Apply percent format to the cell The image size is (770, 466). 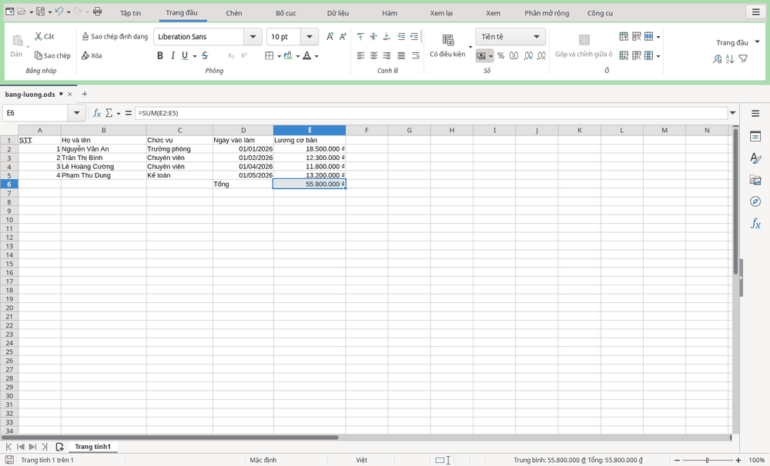[500, 55]
